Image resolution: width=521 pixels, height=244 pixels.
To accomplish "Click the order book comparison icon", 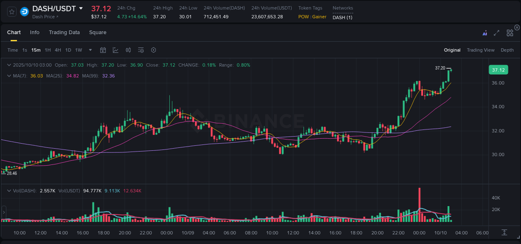I will (128, 50).
